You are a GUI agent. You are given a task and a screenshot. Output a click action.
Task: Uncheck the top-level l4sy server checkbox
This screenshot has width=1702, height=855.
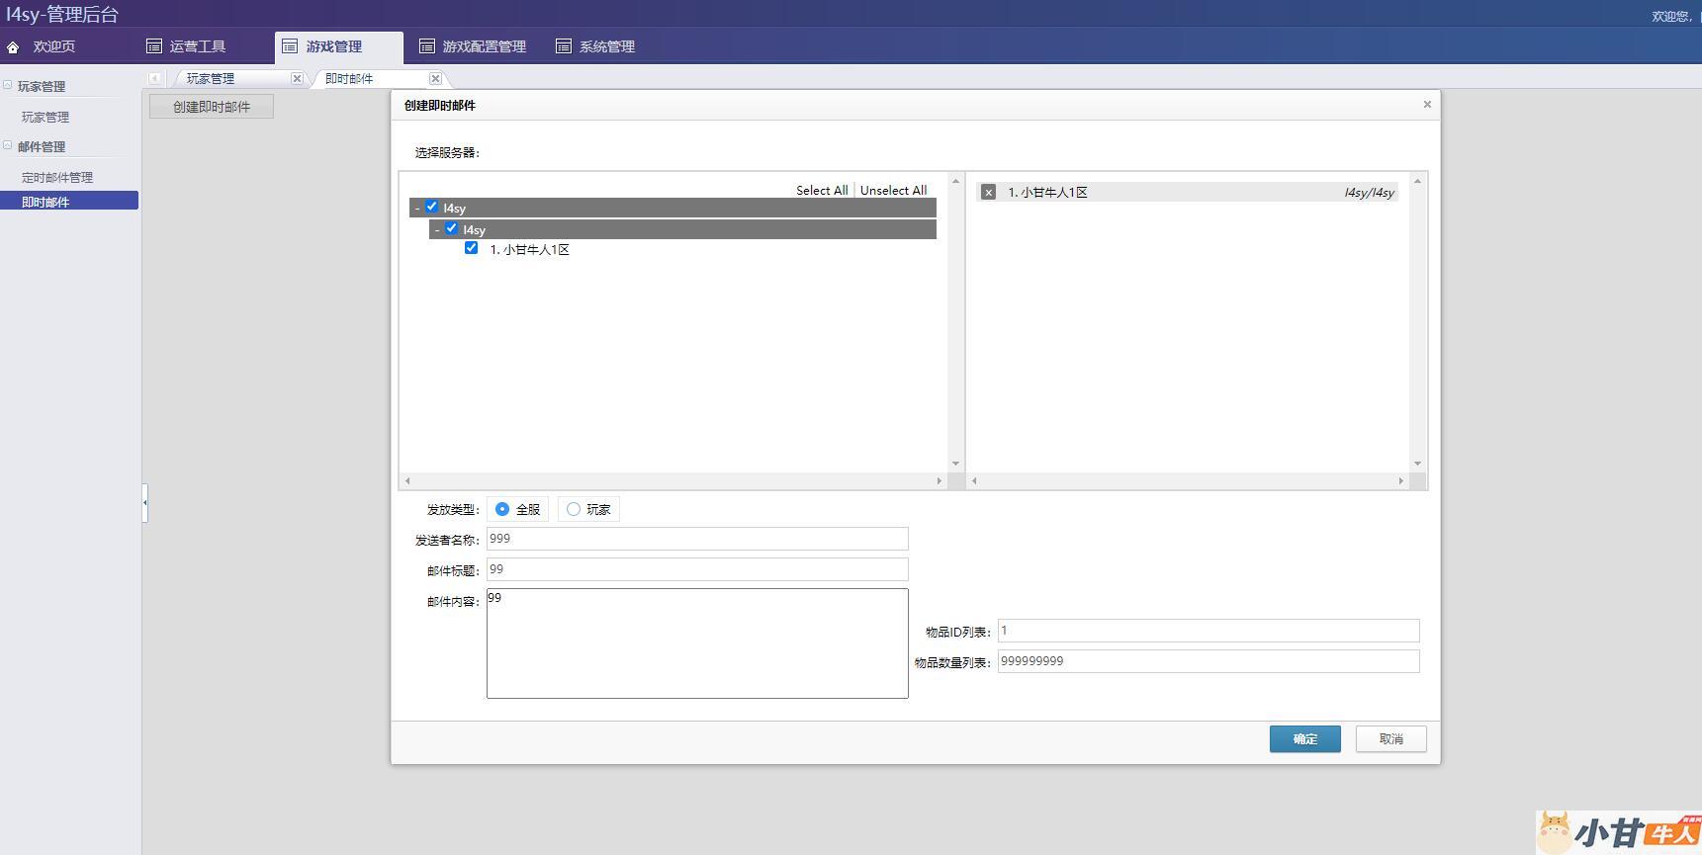(x=432, y=208)
